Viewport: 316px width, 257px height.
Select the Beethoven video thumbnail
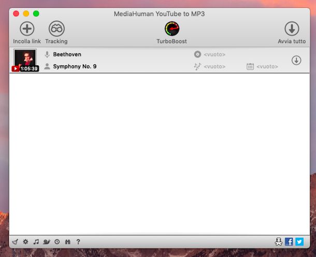pyautogui.click(x=25, y=60)
